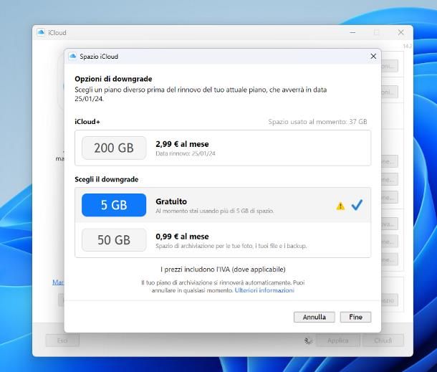Close the Spazio iCloud dialog
The width and height of the screenshot is (437, 372).
[x=373, y=57]
